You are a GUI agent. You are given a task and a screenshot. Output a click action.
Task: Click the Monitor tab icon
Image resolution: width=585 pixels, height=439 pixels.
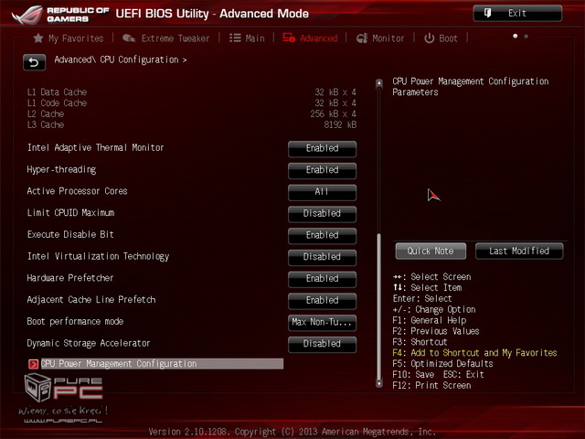362,38
